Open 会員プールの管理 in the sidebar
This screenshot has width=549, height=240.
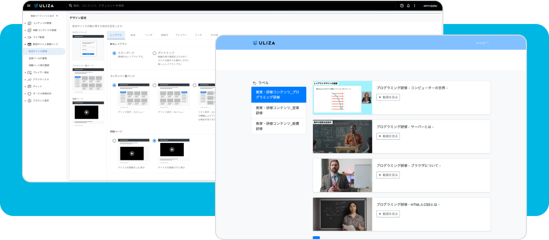[38, 58]
